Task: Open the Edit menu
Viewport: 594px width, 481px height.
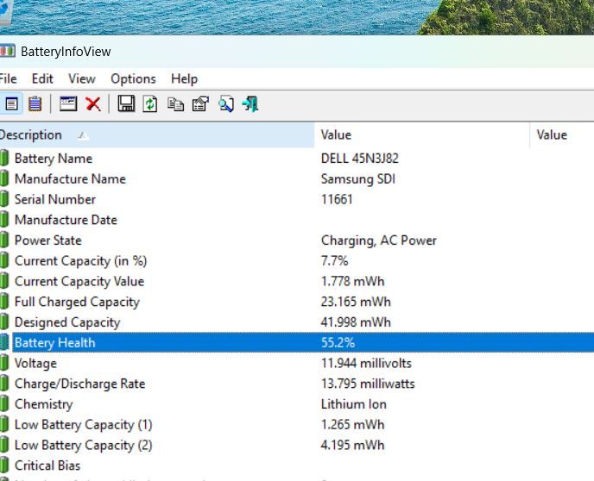Action: click(x=42, y=78)
